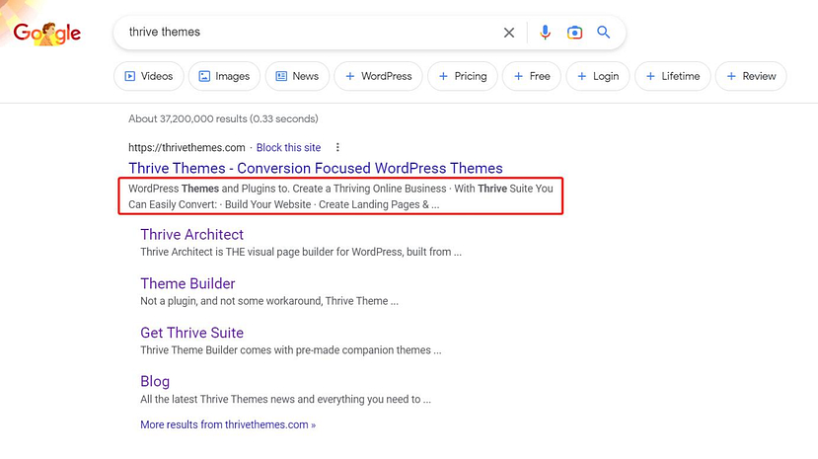
Task: Add the Login filter chip
Action: tap(598, 76)
